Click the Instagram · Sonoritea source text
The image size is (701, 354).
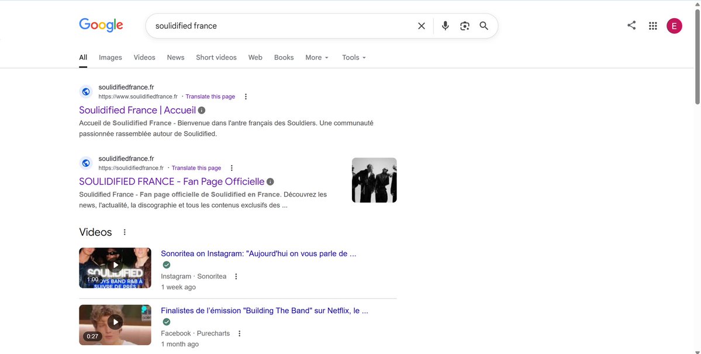point(194,277)
